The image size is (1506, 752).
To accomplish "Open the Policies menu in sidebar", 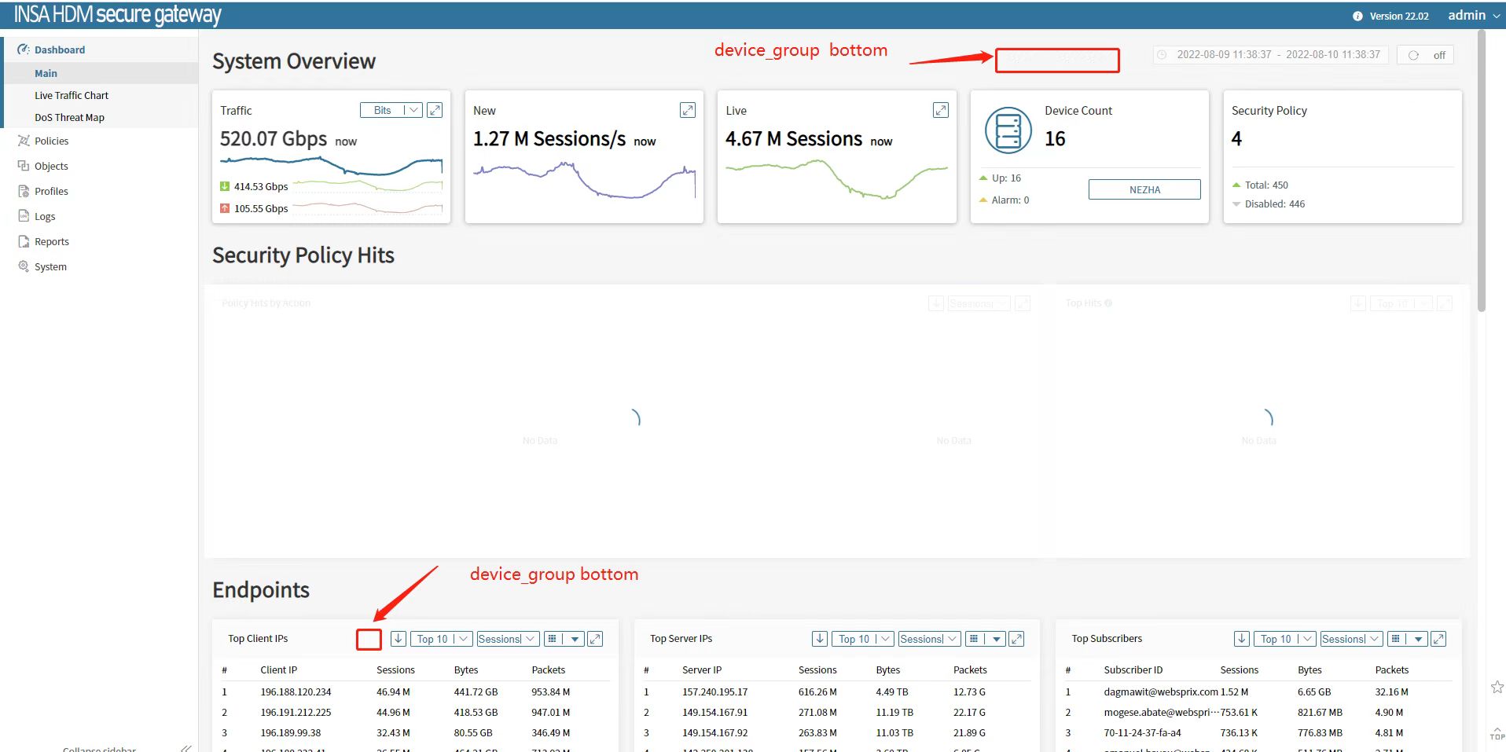I will 51,141.
